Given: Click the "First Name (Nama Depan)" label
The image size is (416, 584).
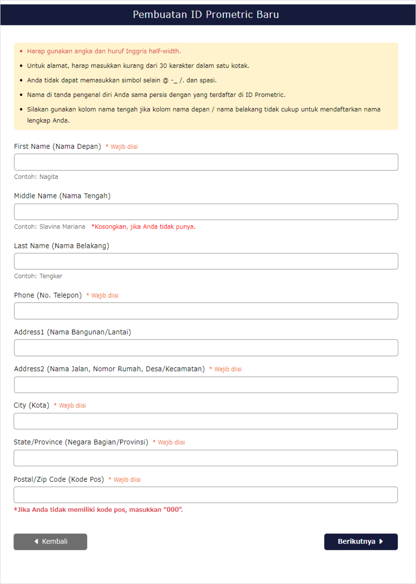Looking at the screenshot, I should tap(57, 147).
